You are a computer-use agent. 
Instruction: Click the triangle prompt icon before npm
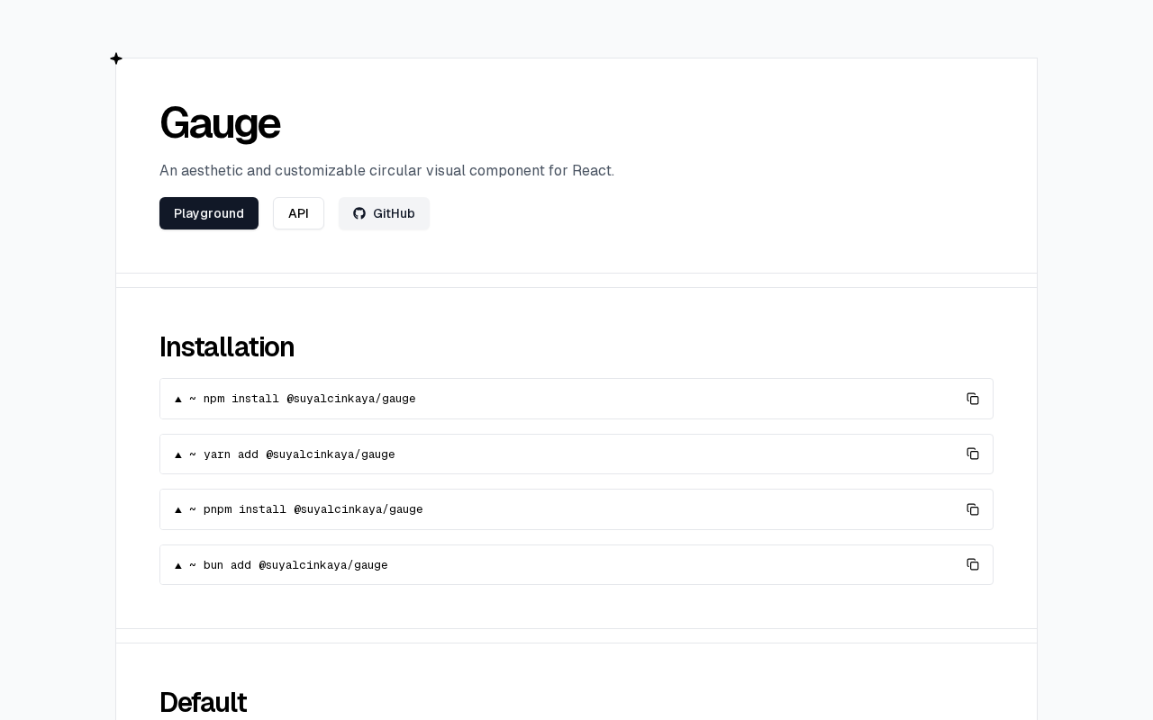[178, 399]
